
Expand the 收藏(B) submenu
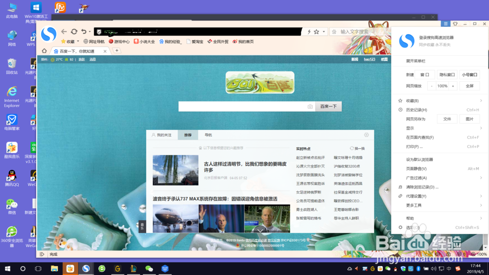pos(440,101)
